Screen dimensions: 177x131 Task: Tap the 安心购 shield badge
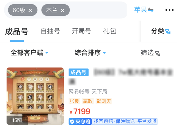(80, 121)
